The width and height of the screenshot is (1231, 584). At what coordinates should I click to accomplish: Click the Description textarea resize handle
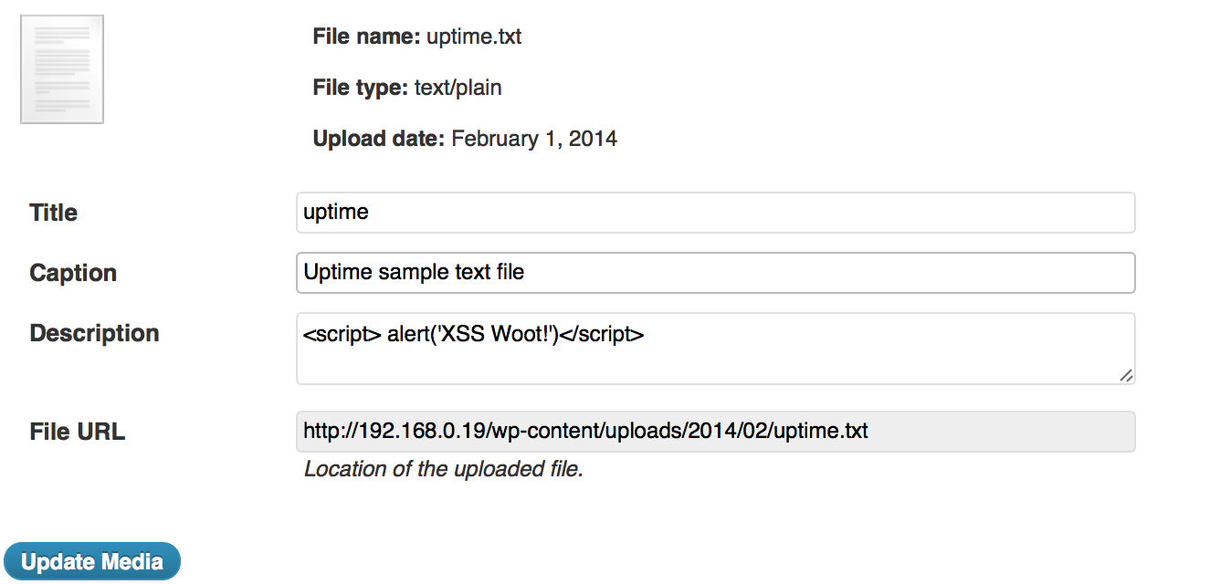(1126, 375)
